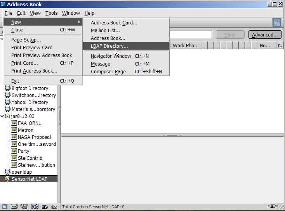Select Close in the File menu
The width and height of the screenshot is (285, 211).
click(x=43, y=29)
